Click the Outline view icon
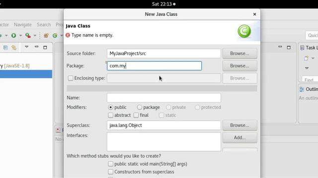The width and height of the screenshot is (318, 178). [x=302, y=89]
